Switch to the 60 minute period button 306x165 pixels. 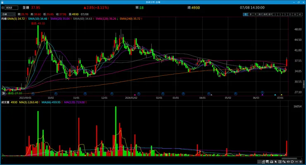(x=300, y=14)
